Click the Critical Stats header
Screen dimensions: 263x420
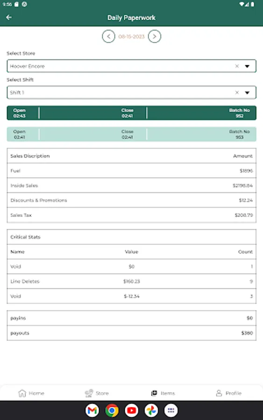pos(25,237)
